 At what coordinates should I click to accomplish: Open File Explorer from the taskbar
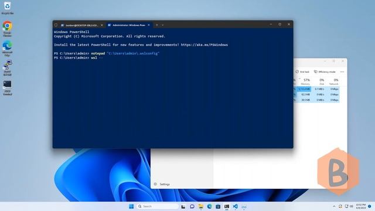[200, 206]
